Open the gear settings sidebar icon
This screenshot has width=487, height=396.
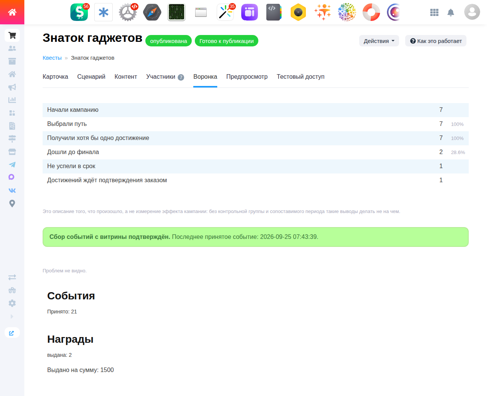click(12, 303)
